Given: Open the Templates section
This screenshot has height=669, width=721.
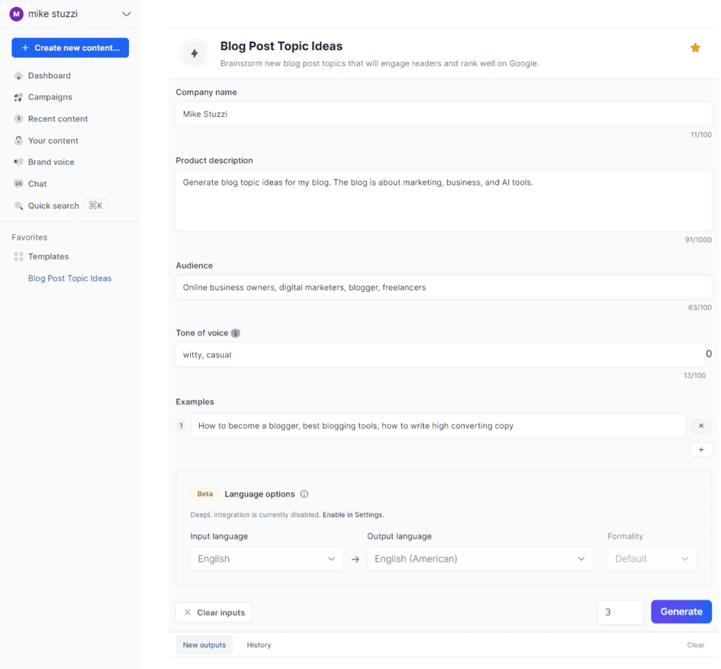Looking at the screenshot, I should coord(47,256).
